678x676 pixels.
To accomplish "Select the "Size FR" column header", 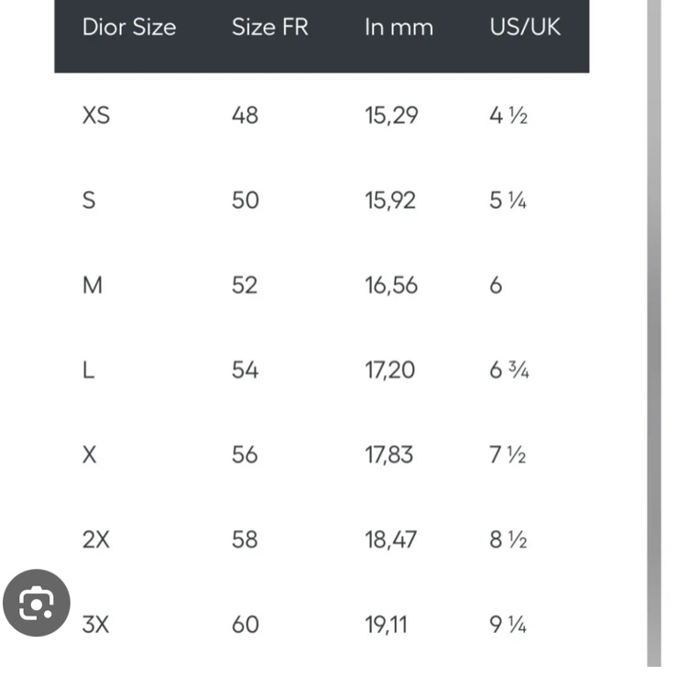I will pyautogui.click(x=270, y=27).
